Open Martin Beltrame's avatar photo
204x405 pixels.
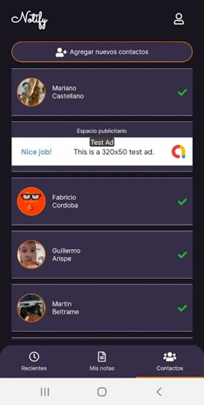coord(31,308)
